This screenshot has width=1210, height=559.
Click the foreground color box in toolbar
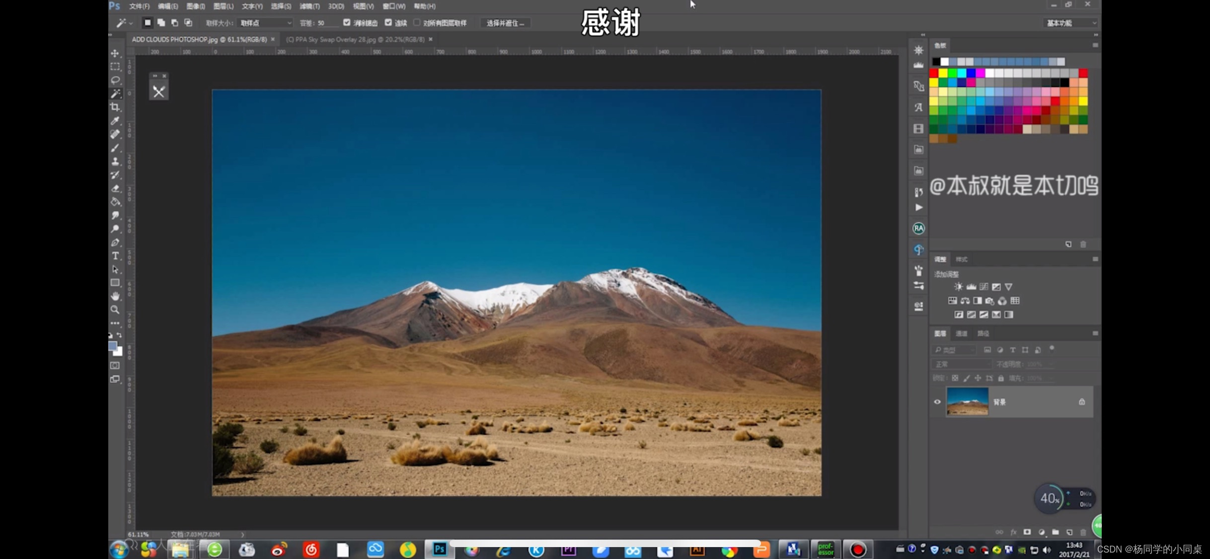pos(113,346)
